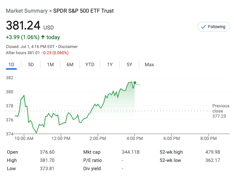The height and width of the screenshot is (176, 234).
Task: Click the 52-wk high value 479.98
Action: pyautogui.click(x=213, y=152)
